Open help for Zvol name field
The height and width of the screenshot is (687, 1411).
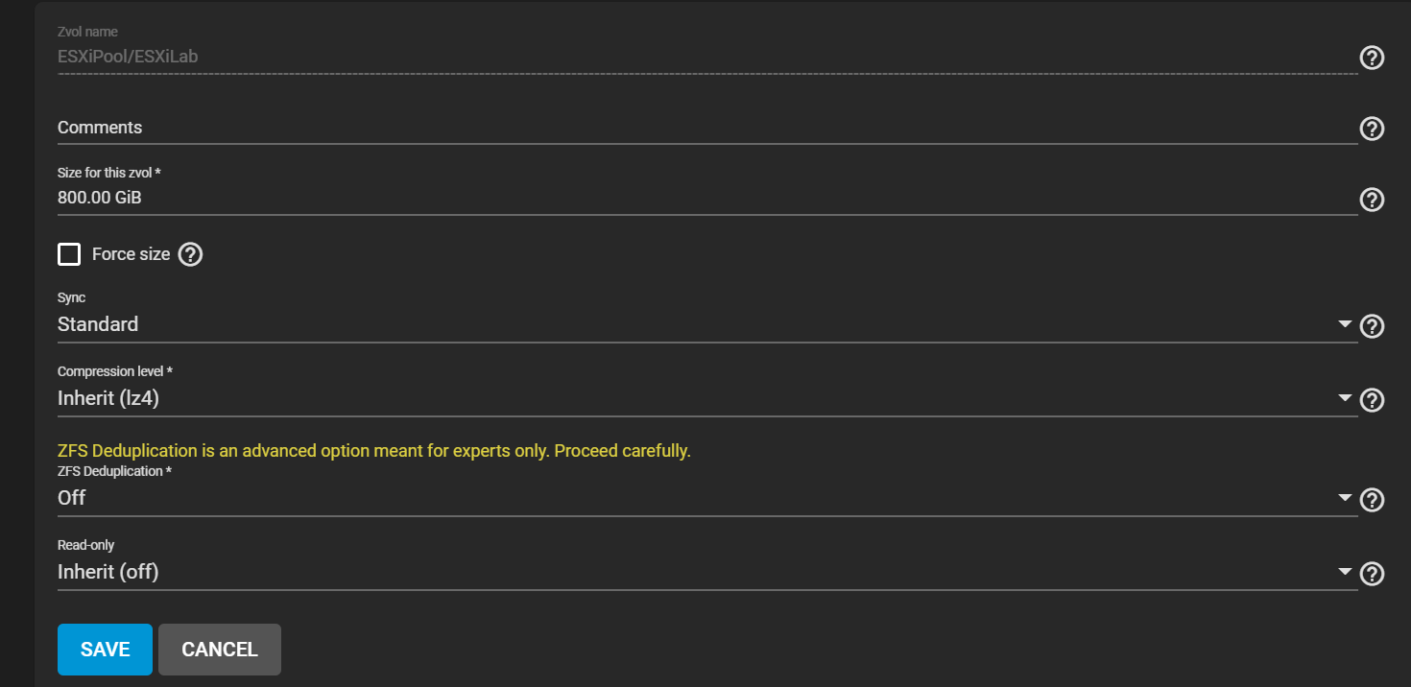coord(1372,59)
